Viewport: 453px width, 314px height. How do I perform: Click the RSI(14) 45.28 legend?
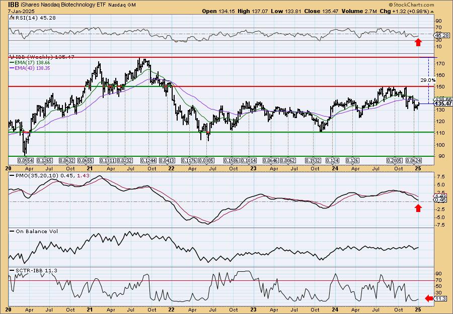(x=36, y=18)
